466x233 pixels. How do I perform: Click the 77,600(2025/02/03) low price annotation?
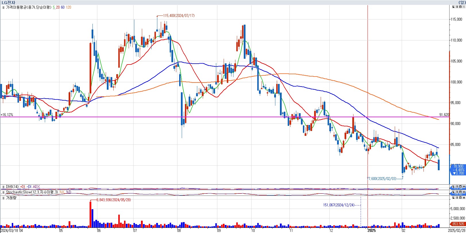pos(382,179)
